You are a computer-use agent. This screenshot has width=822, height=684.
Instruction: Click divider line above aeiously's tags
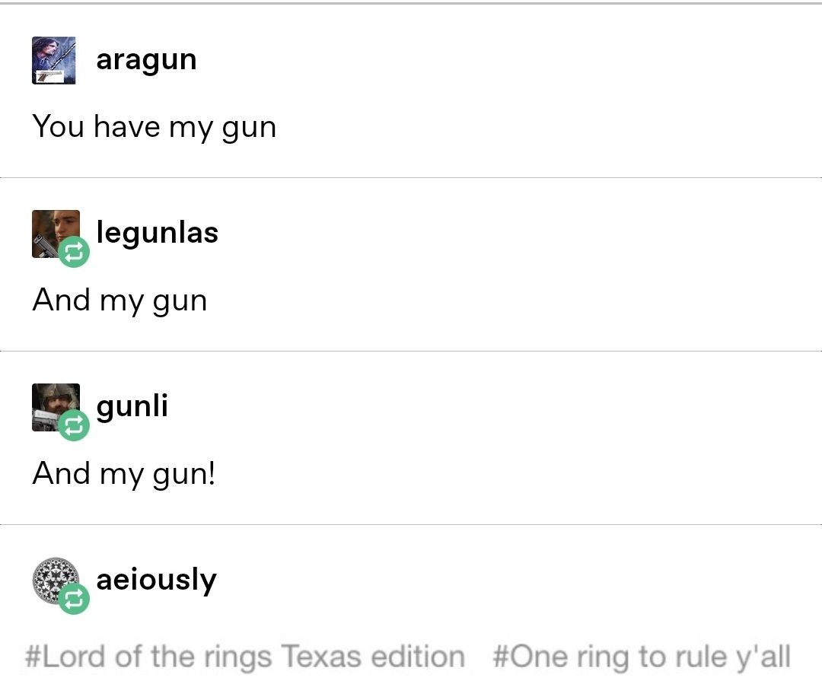pos(411,525)
